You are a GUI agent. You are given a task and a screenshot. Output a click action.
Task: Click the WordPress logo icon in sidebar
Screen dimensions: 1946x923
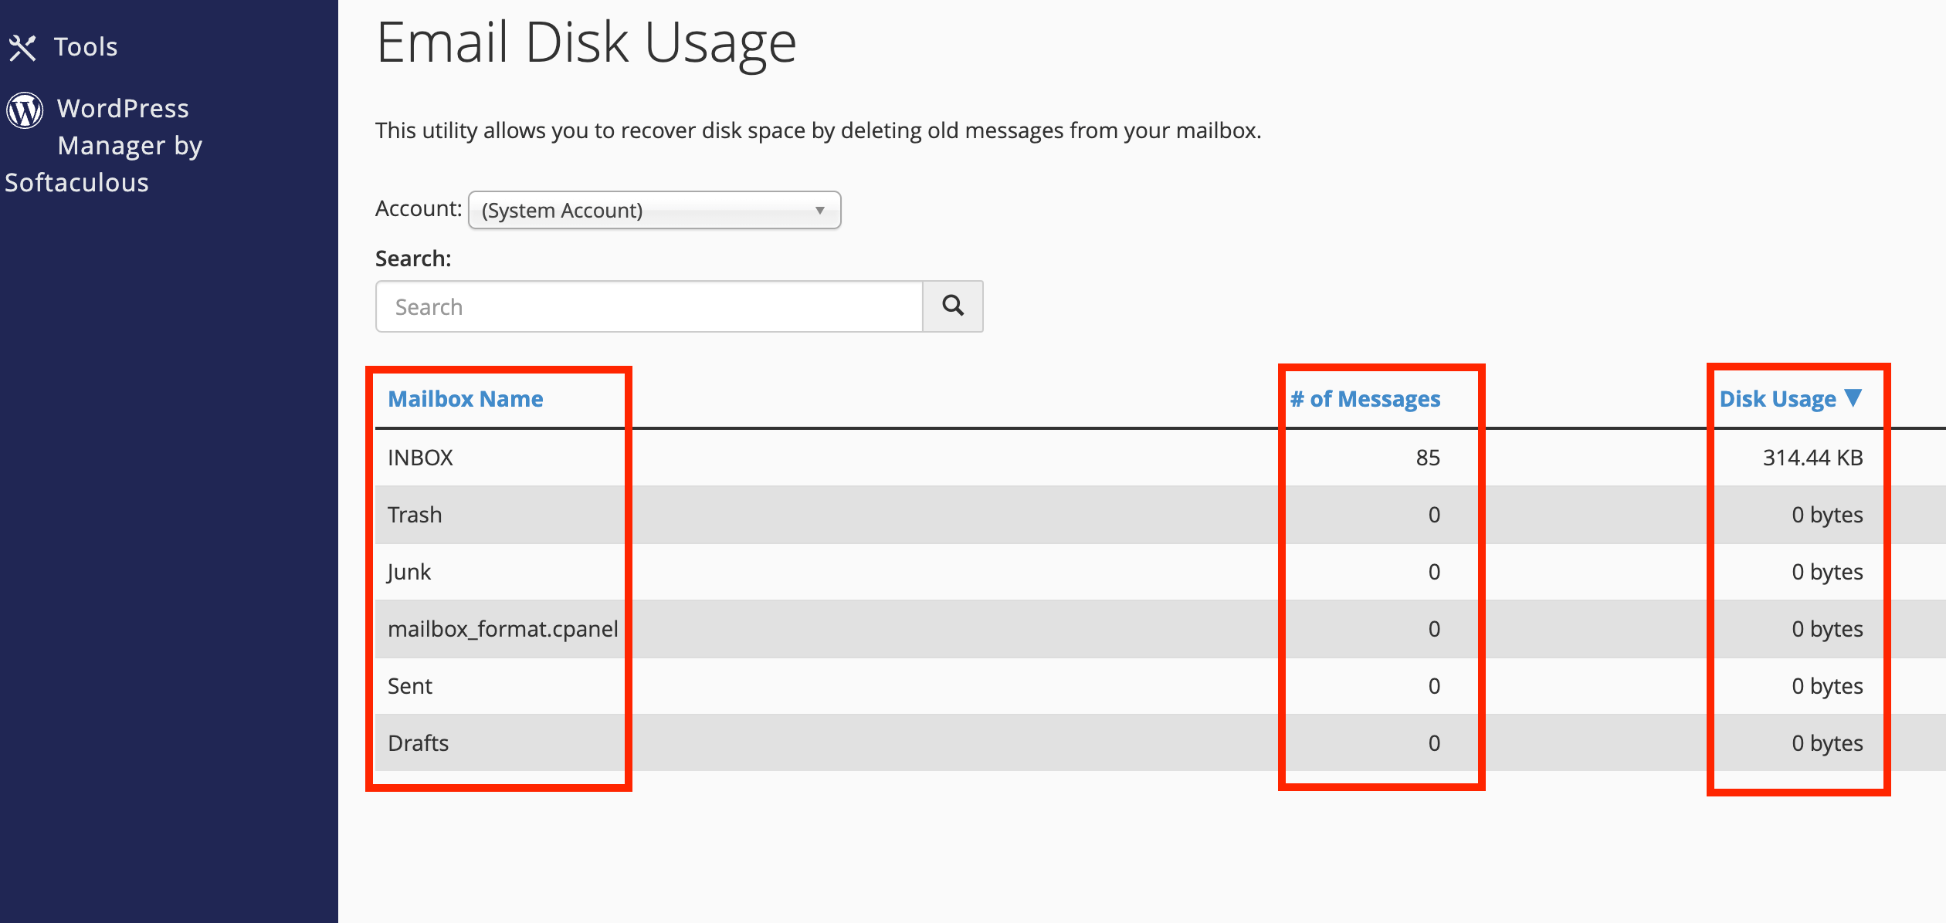pyautogui.click(x=25, y=110)
